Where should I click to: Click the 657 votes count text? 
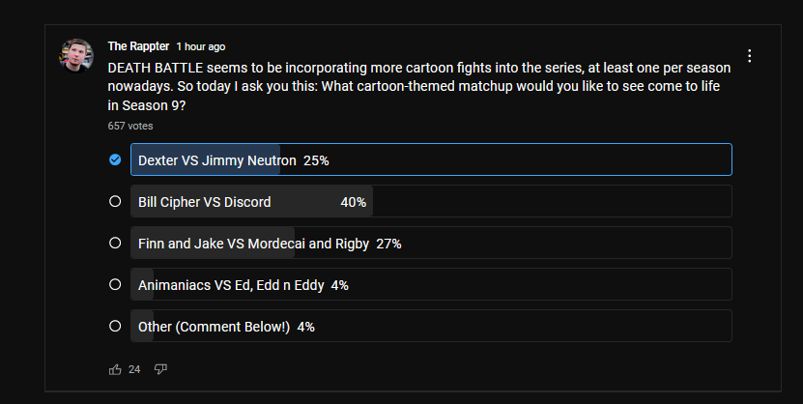[130, 126]
